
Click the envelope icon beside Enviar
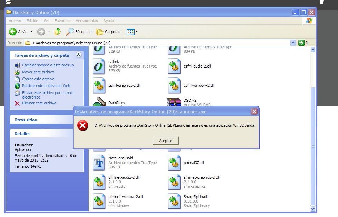(17, 93)
